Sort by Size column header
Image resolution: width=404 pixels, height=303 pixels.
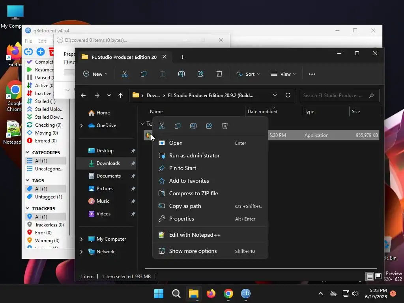click(x=365, y=112)
